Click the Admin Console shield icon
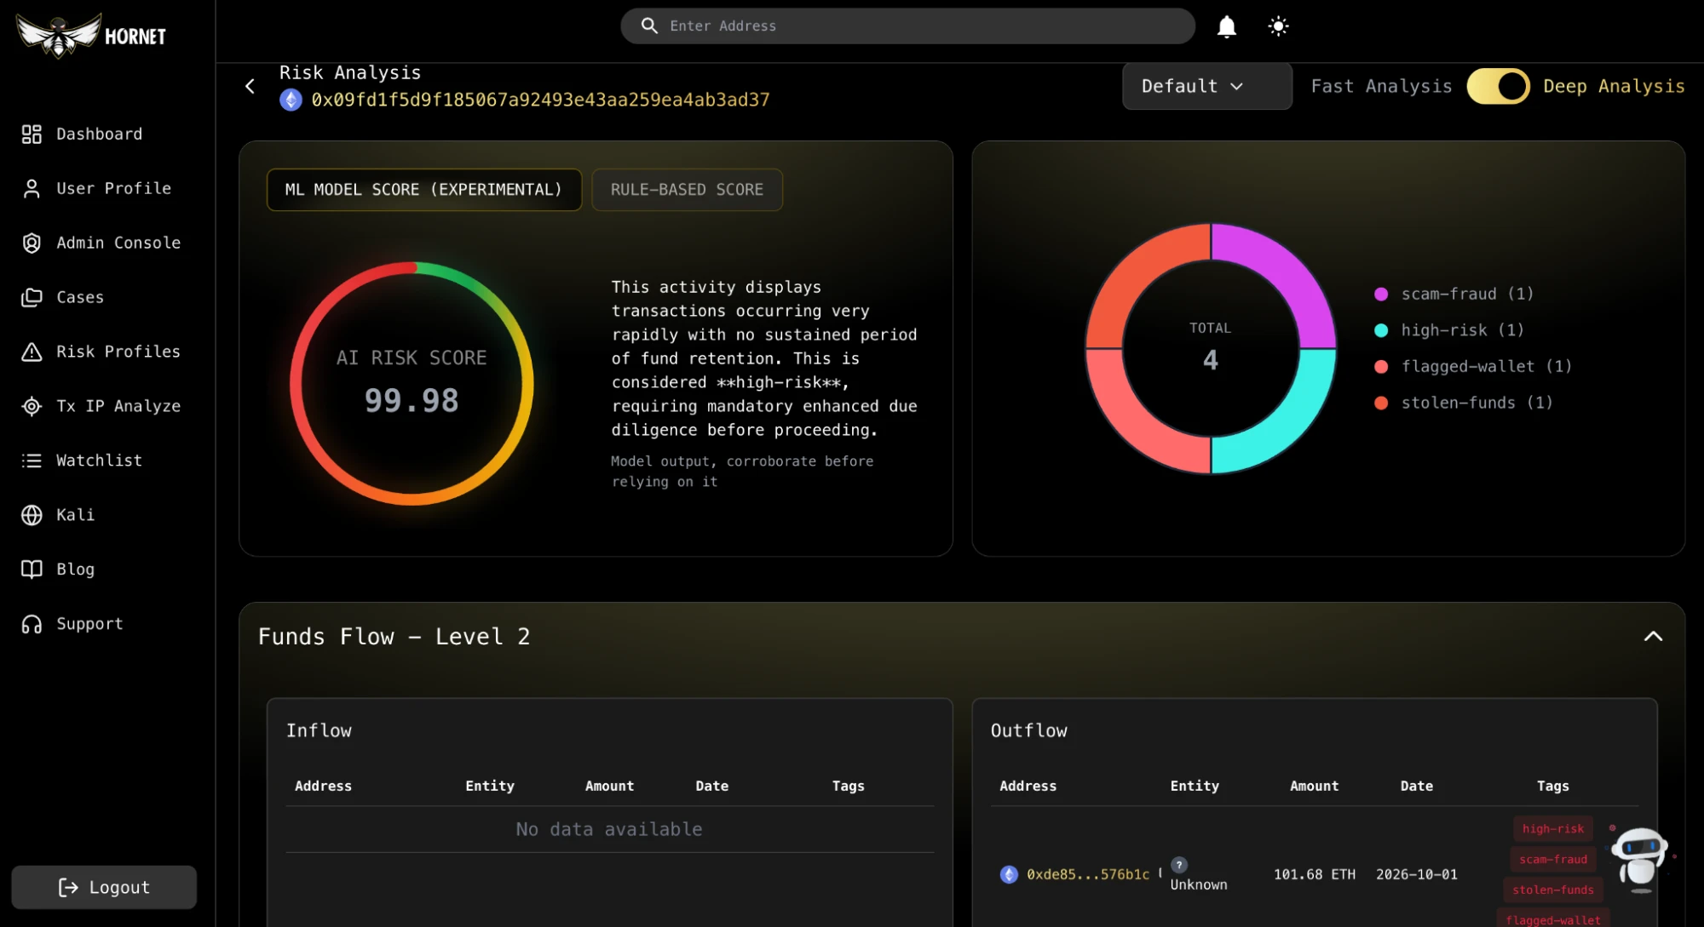Image resolution: width=1704 pixels, height=927 pixels. [32, 243]
